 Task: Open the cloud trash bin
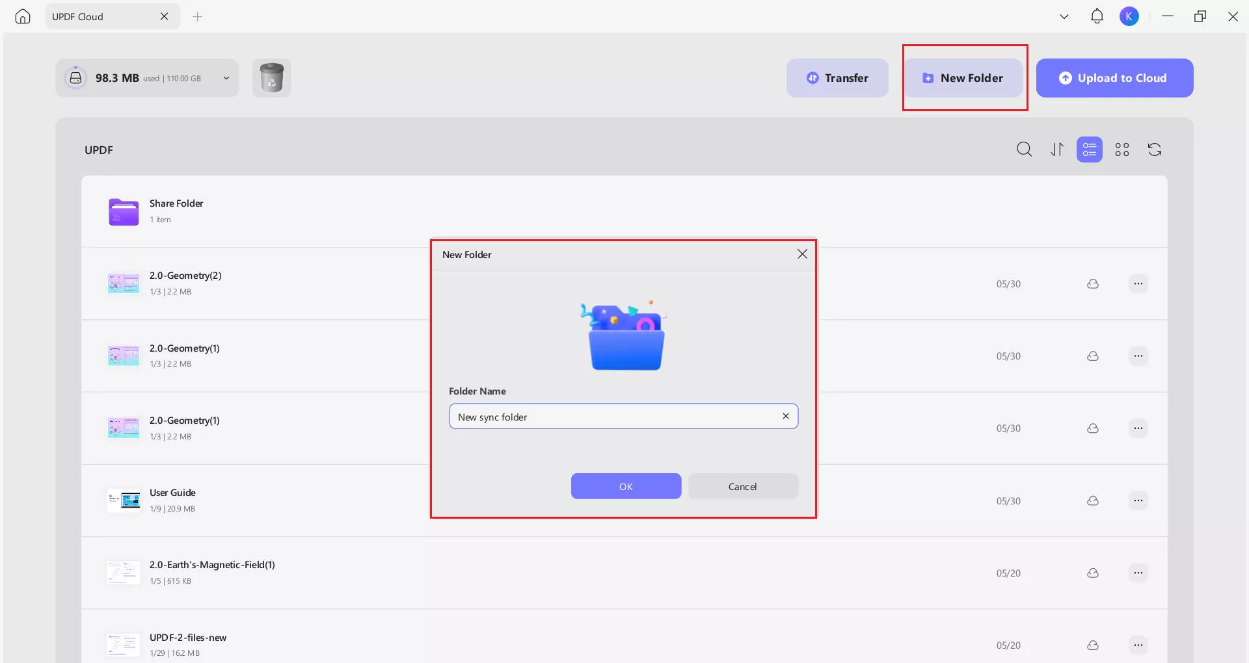click(x=272, y=77)
